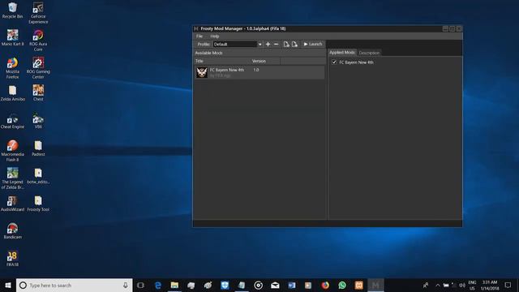This screenshot has width=519, height=292.
Task: Select the Zelda Amiibo desktop file
Action: click(13, 93)
